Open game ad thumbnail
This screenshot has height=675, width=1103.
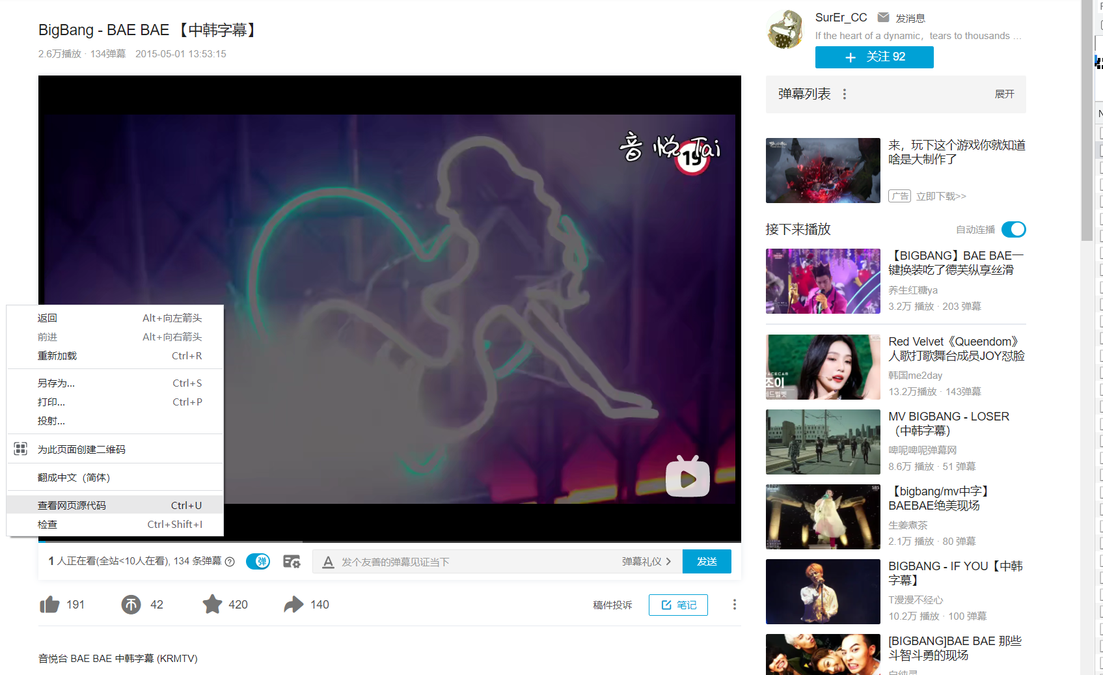pos(823,171)
